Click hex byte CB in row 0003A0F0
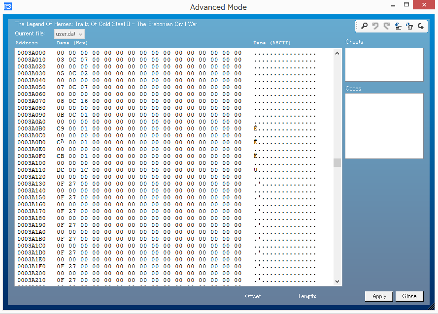438x314 pixels. click(60, 156)
